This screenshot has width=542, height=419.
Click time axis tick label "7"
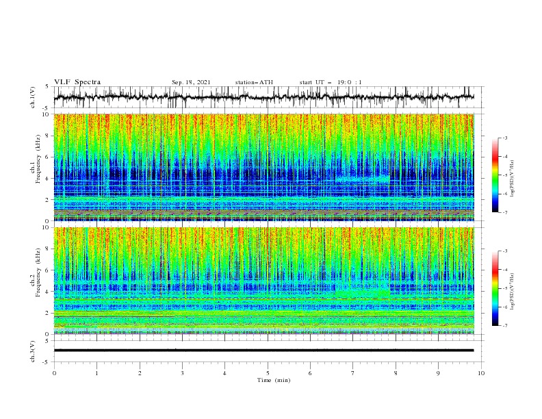coord(353,373)
